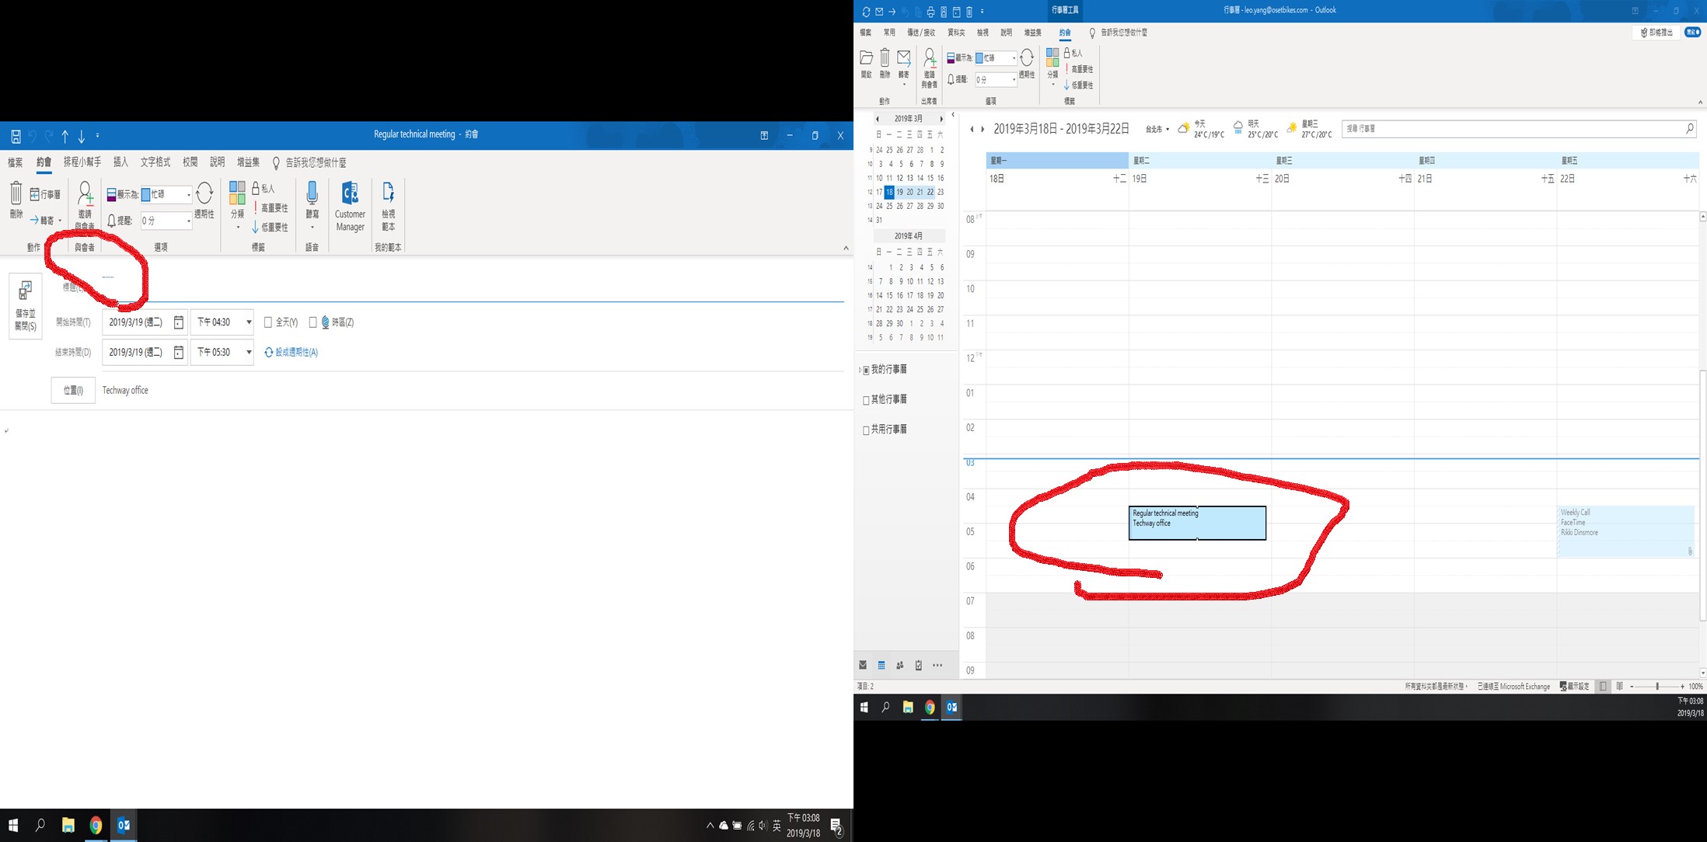Check the 其他行事曆 calendar group checkbox
The image size is (1707, 842).
click(866, 400)
